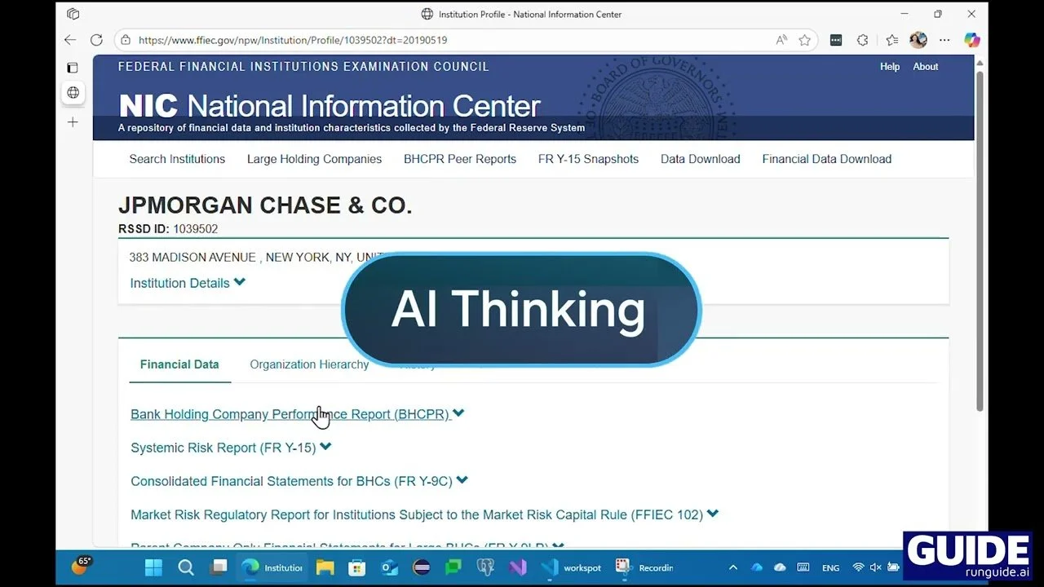1044x587 pixels.
Task: Expand Bank Holding Company Performance Report chevron
Action: tap(458, 413)
